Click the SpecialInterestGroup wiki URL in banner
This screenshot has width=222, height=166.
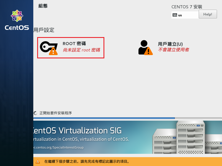click(x=58, y=147)
